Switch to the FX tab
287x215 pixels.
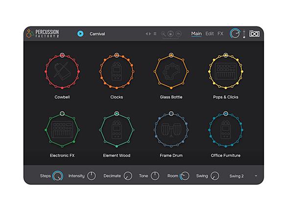coord(220,34)
